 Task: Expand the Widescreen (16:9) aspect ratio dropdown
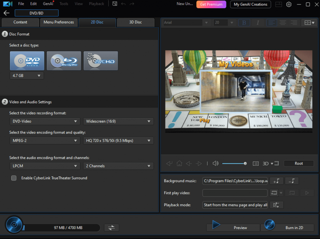click(118, 122)
